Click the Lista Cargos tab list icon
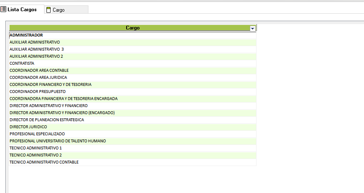Viewport: 364px width, 193px height. (3, 9)
